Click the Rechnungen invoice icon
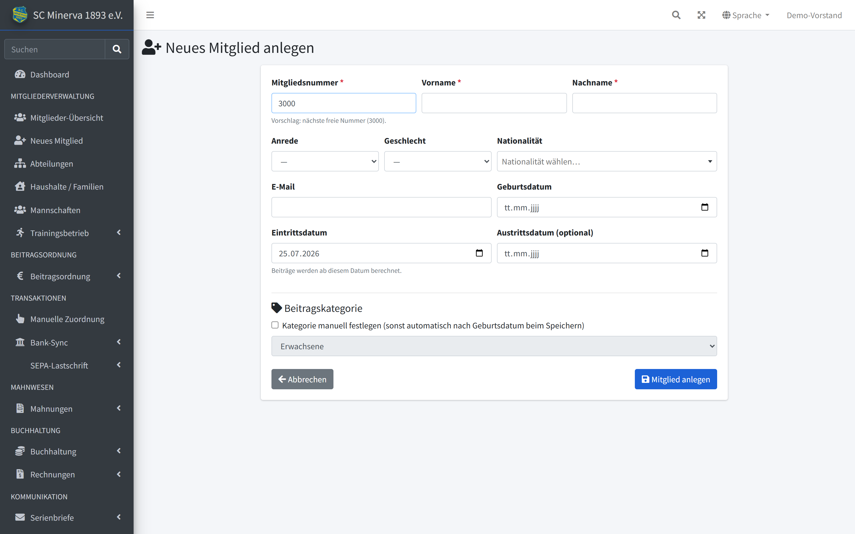Image resolution: width=855 pixels, height=534 pixels. [x=20, y=474]
